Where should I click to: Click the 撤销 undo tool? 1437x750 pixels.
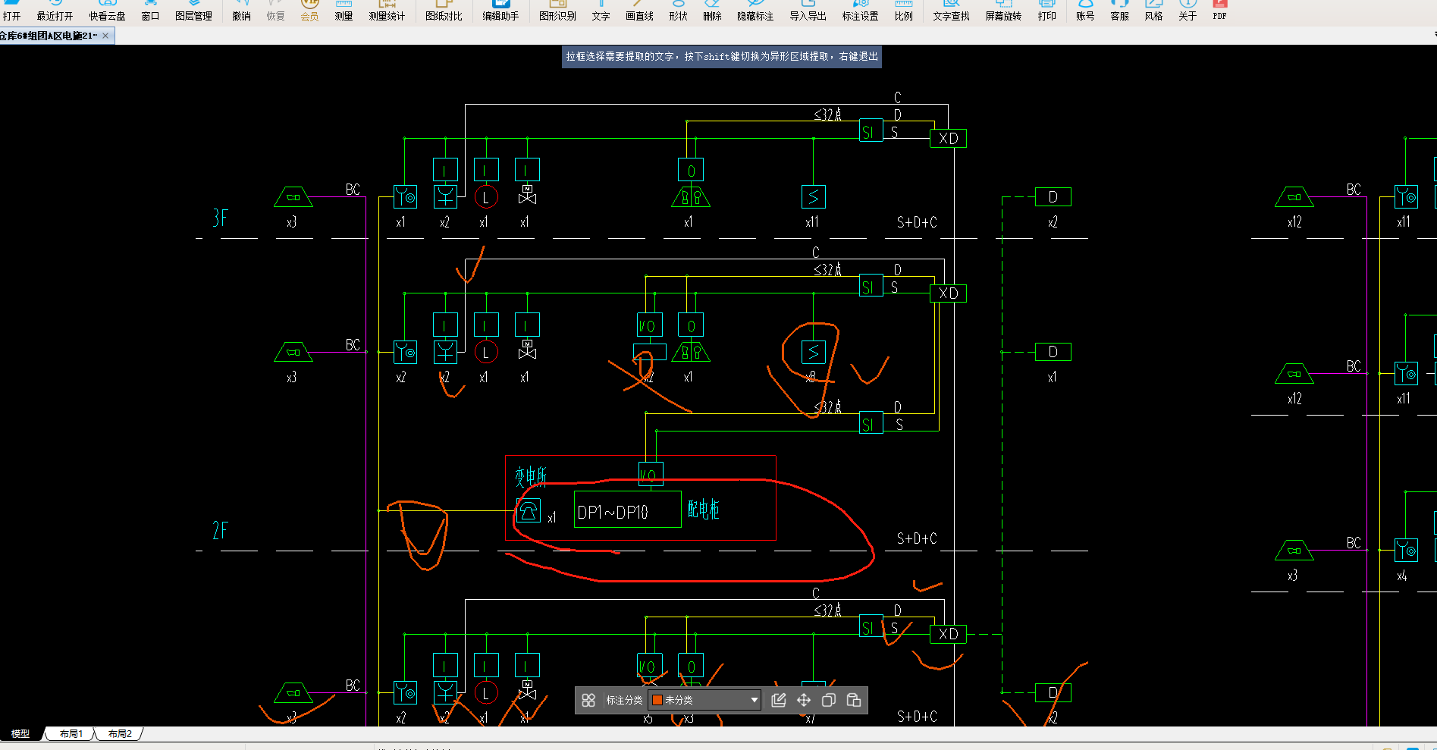(241, 11)
